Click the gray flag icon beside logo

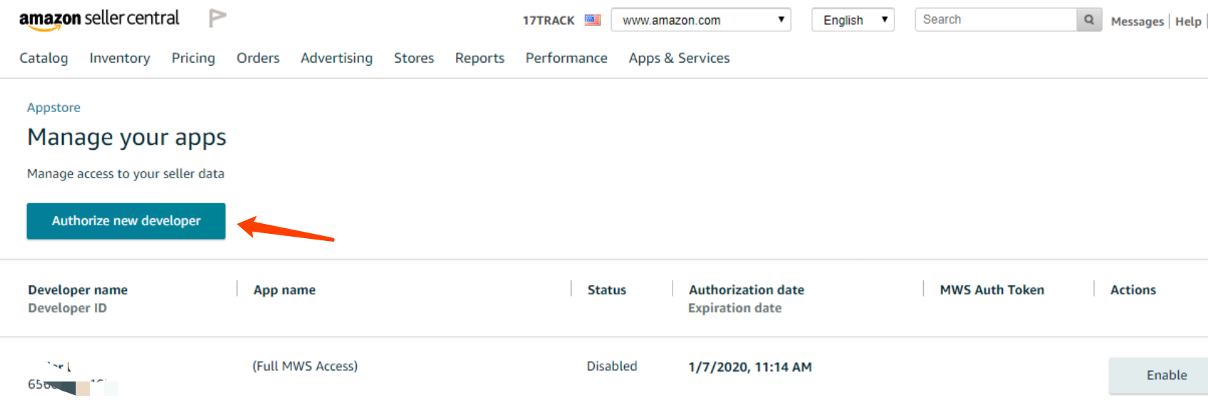[x=217, y=18]
